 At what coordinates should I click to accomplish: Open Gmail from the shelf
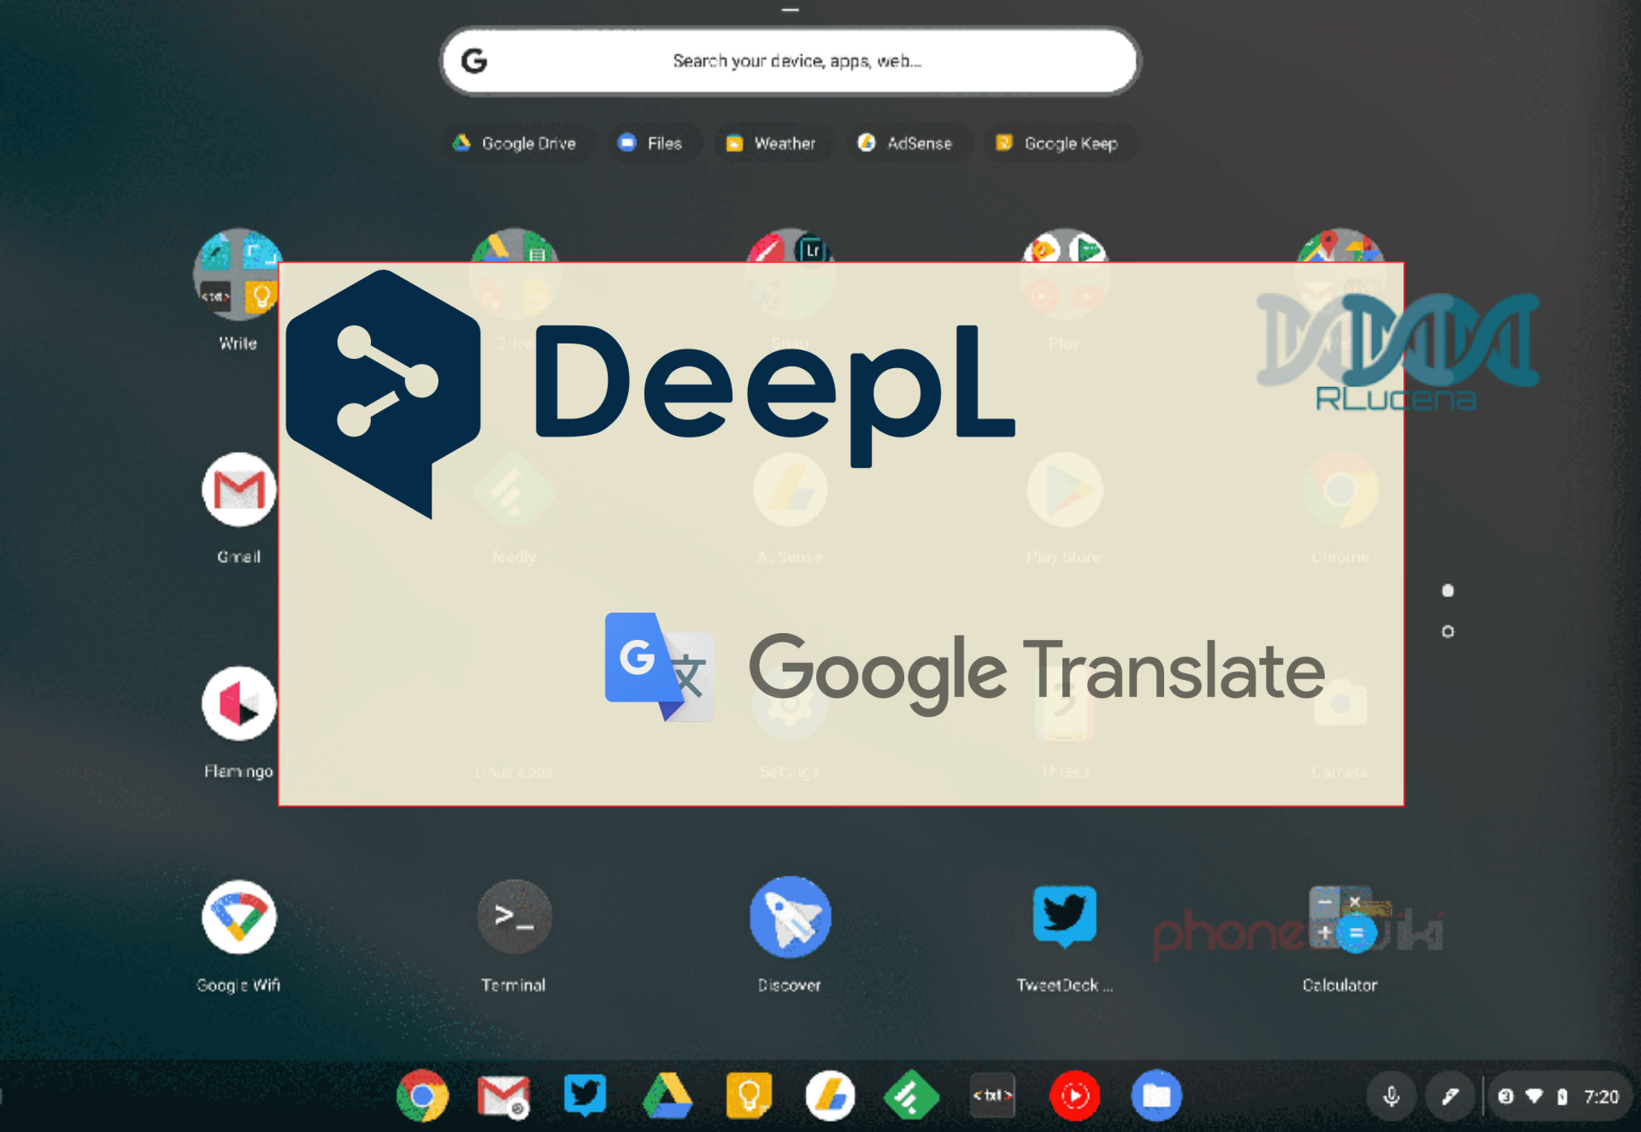503,1095
